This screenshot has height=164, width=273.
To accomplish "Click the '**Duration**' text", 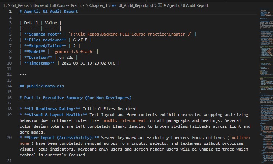I will pyautogui.click(x=38, y=57).
